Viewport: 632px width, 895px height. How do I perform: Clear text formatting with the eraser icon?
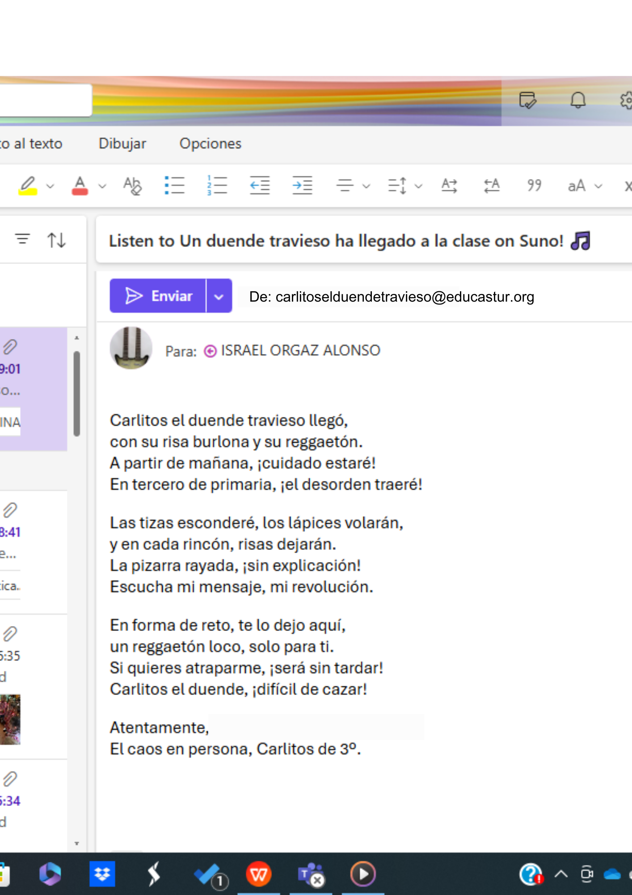point(132,185)
